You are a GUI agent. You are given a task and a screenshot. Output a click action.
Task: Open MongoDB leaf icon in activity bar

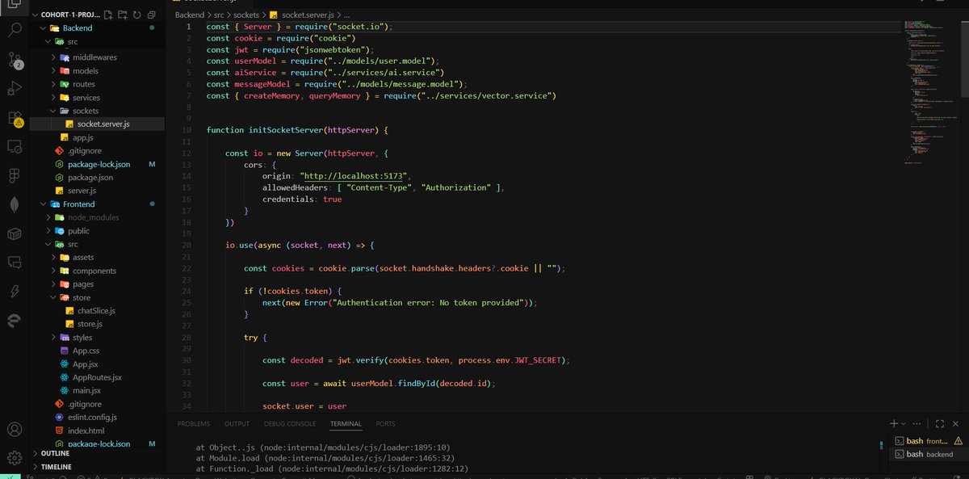[15, 204]
